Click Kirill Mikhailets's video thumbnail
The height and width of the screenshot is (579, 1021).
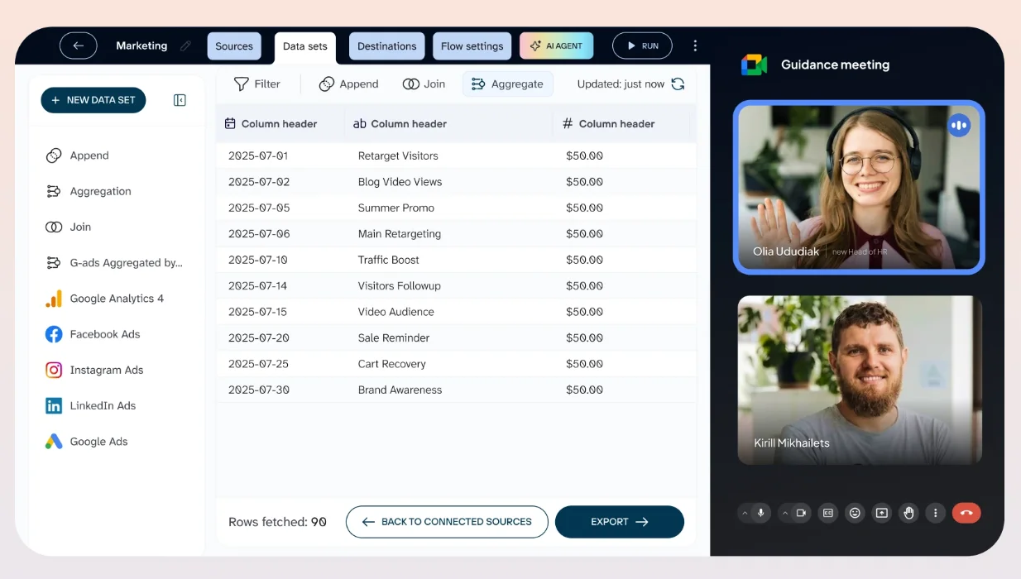coord(859,380)
